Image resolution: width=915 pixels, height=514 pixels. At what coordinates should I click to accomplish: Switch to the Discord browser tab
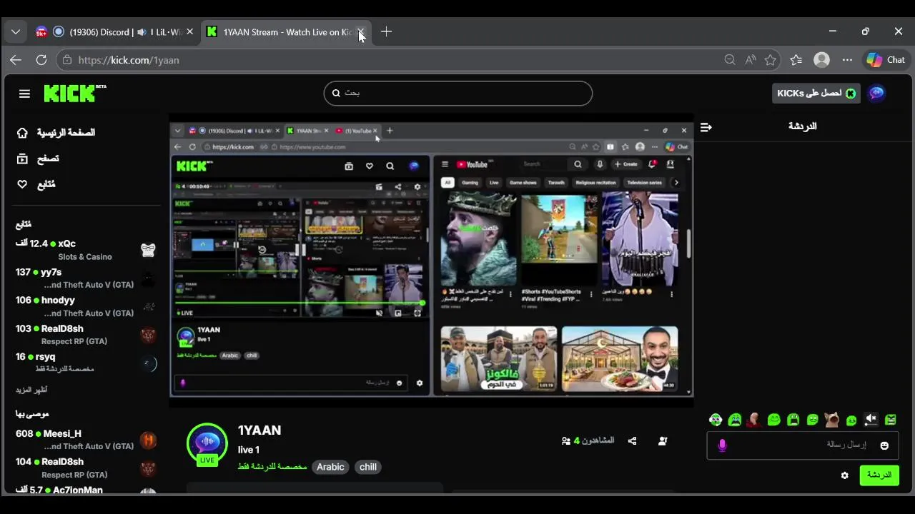tap(114, 32)
